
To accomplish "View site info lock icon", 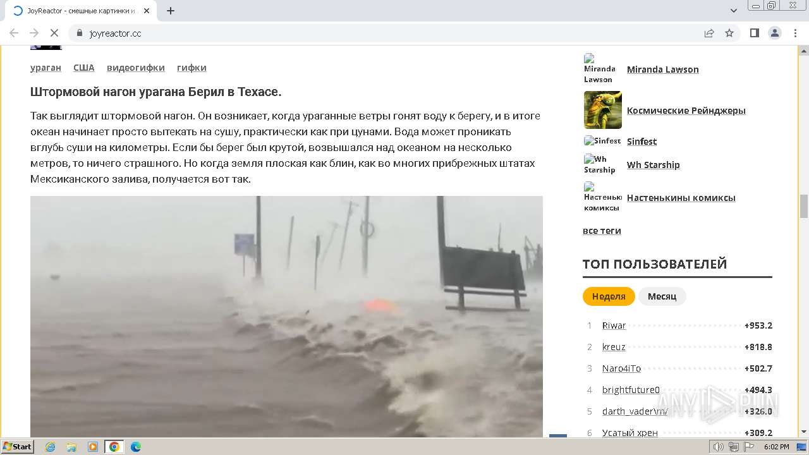I will (x=80, y=33).
